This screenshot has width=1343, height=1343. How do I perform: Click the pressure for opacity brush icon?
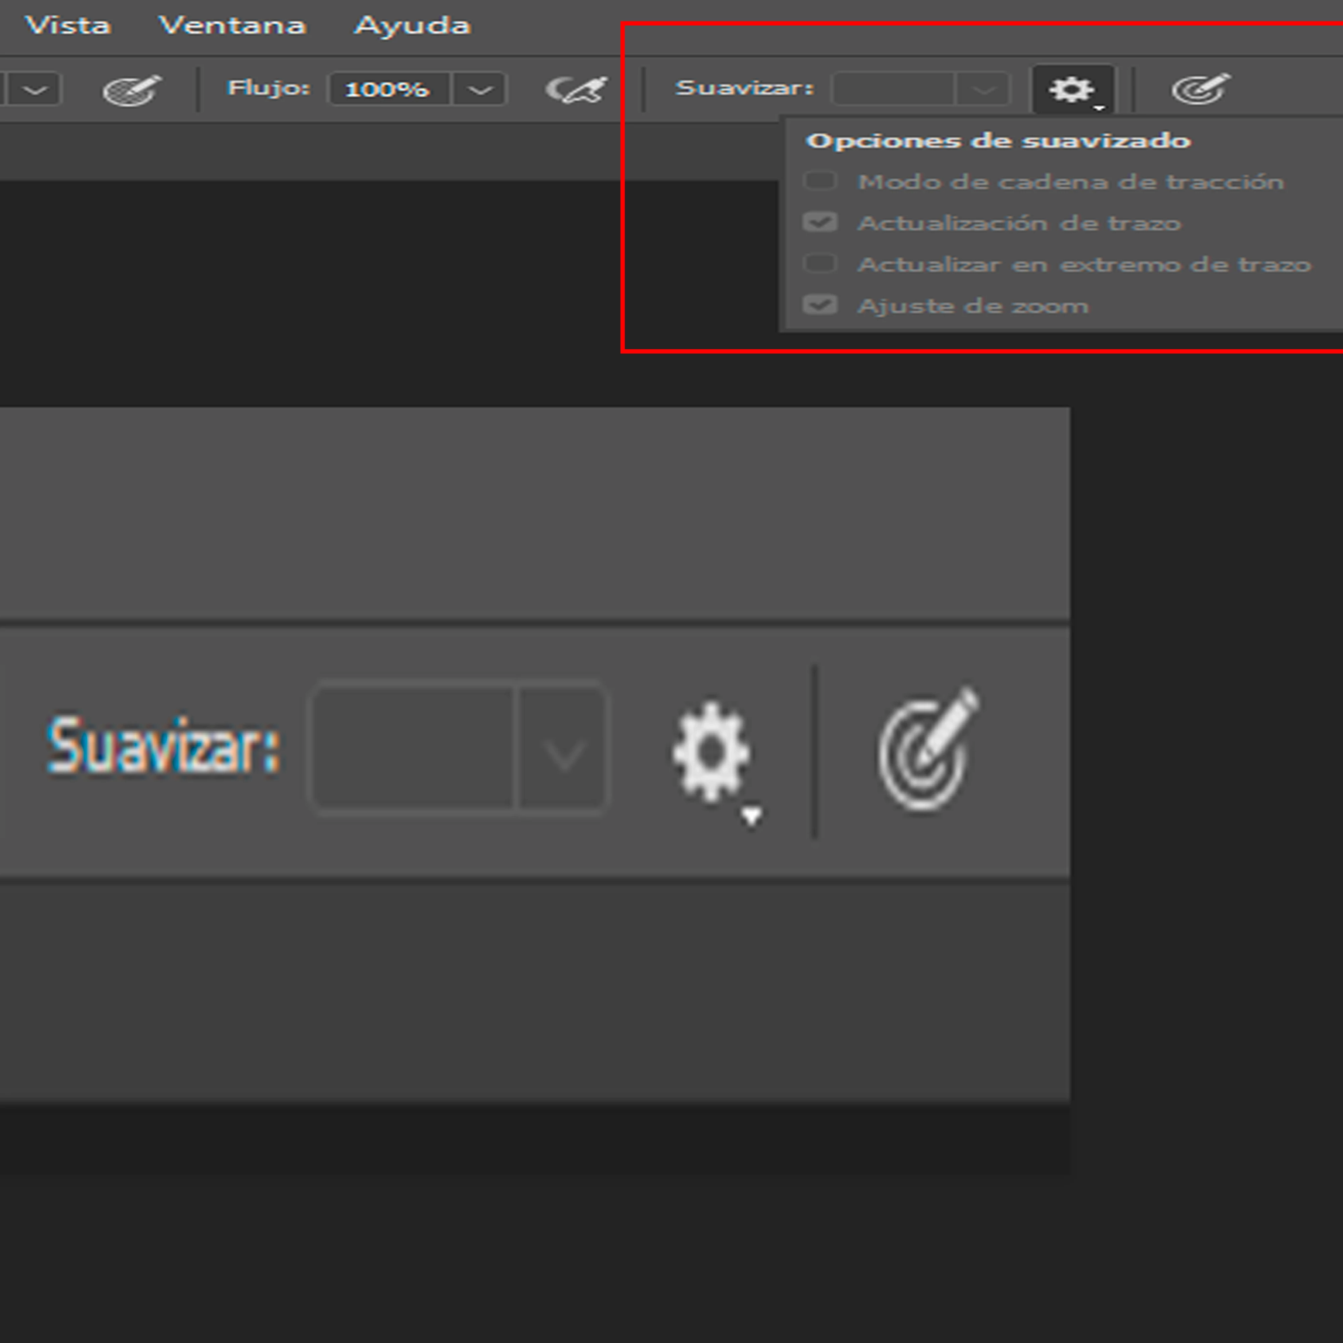point(131,90)
